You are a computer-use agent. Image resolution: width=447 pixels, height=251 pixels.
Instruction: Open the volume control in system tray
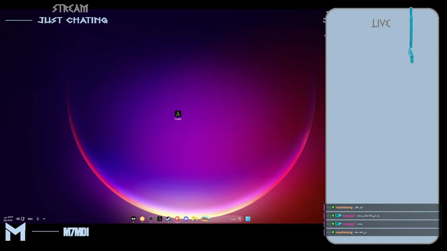(18, 219)
